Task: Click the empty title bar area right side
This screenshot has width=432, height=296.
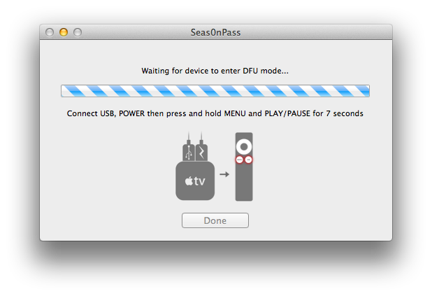Action: tap(329, 32)
